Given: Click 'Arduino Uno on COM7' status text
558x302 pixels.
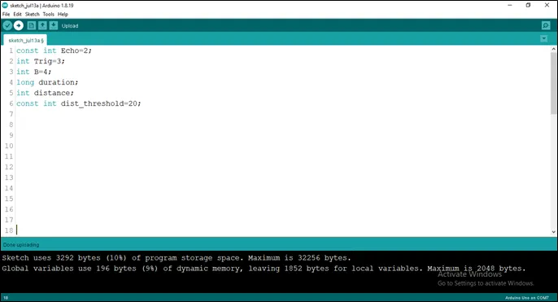Looking at the screenshot, I should point(527,298).
